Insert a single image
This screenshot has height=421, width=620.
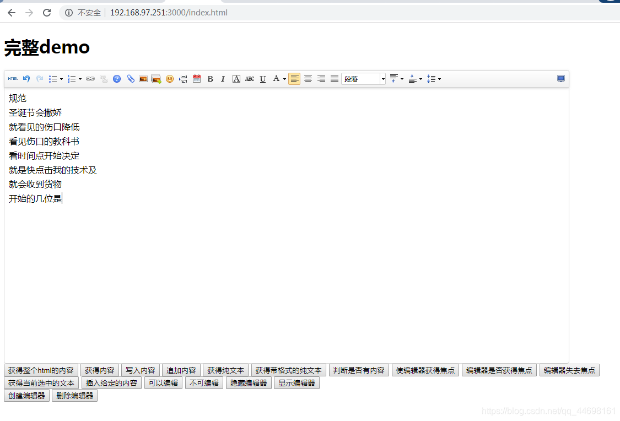coord(143,79)
